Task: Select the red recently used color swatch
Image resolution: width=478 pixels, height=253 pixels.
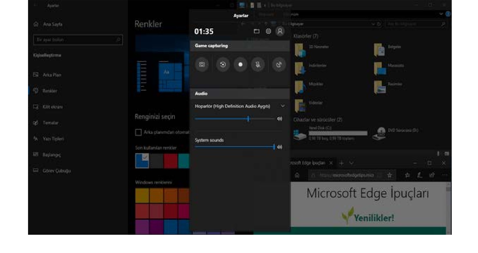Action: tap(171, 161)
